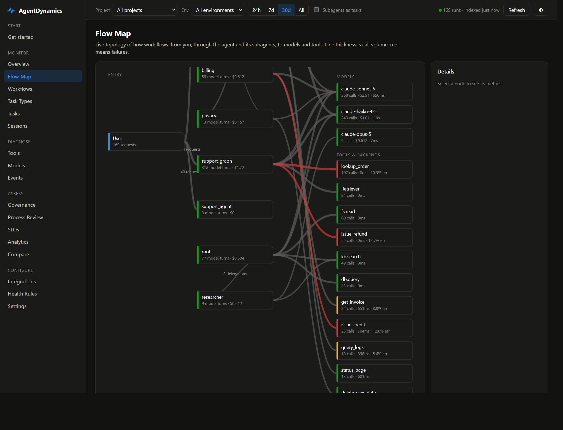Screen dimensions: 563x430
Task: Enable the Subagents as tasks checkbox
Action: click(x=316, y=10)
